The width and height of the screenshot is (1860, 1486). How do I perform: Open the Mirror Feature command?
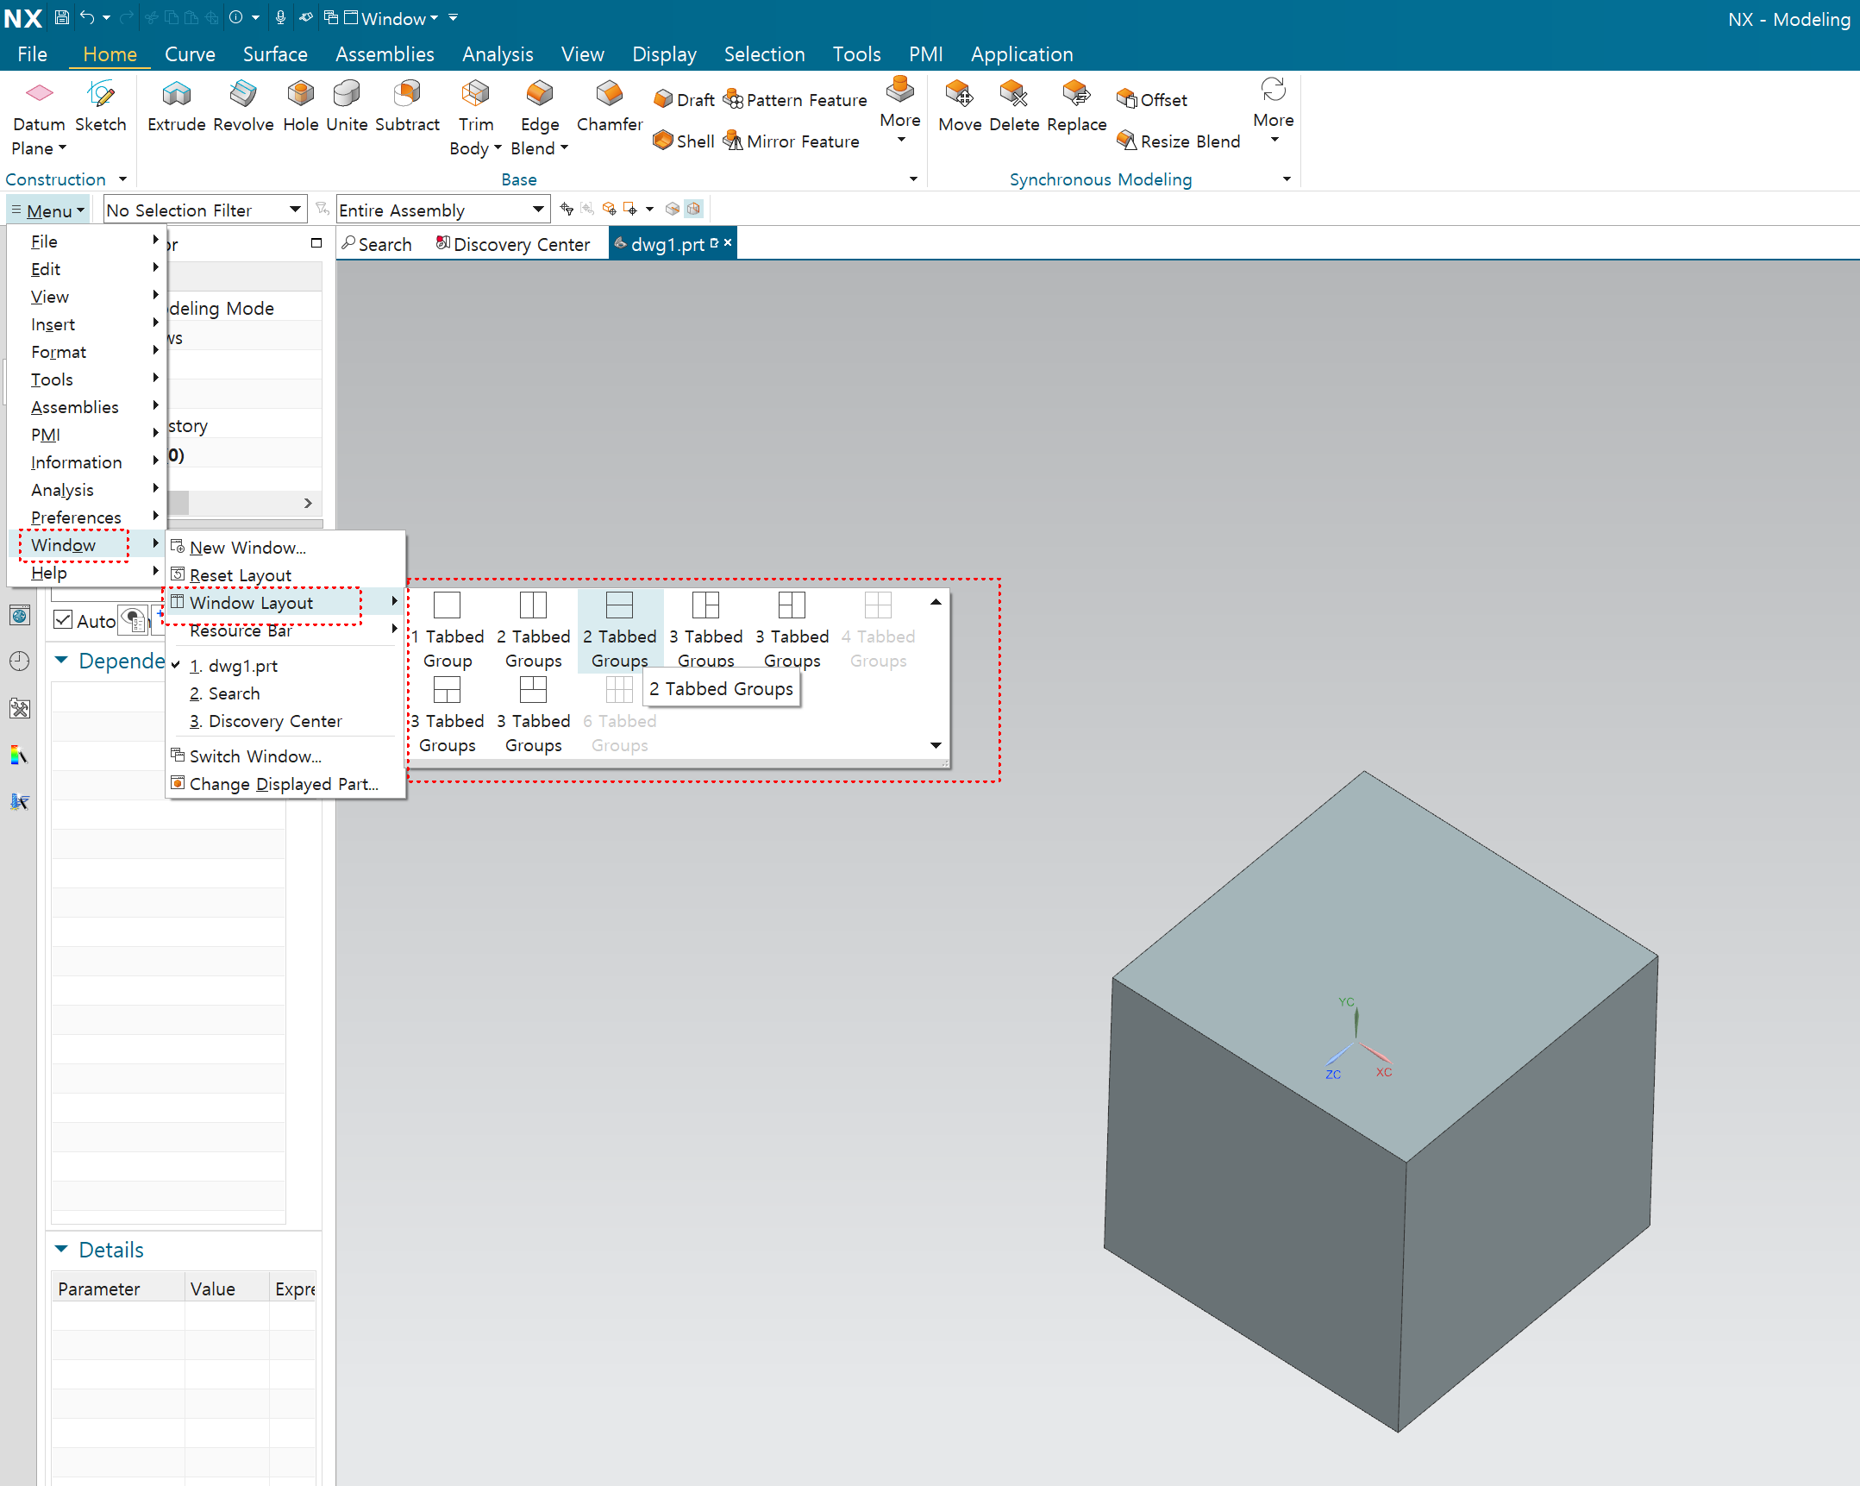pyautogui.click(x=791, y=141)
